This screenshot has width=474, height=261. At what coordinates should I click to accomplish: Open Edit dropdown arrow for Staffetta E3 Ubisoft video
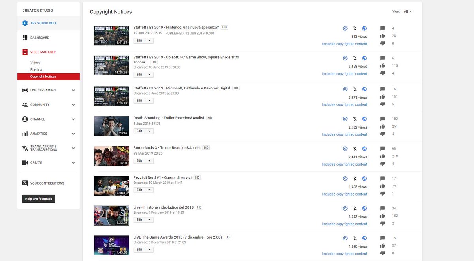coord(149,75)
